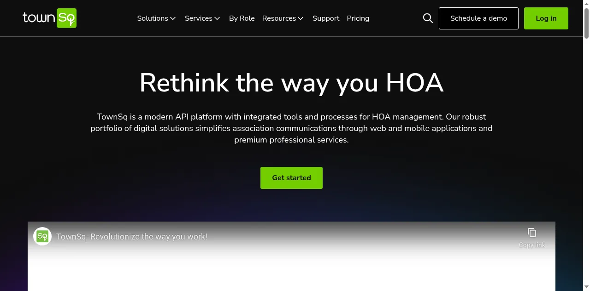Click the TownSq description paragraph text
The width and height of the screenshot is (590, 291).
coord(291,128)
